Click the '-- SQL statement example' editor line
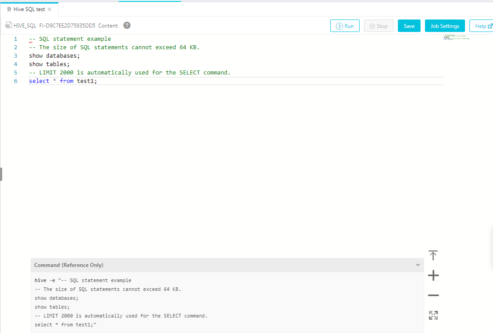493x333 pixels. (x=70, y=39)
